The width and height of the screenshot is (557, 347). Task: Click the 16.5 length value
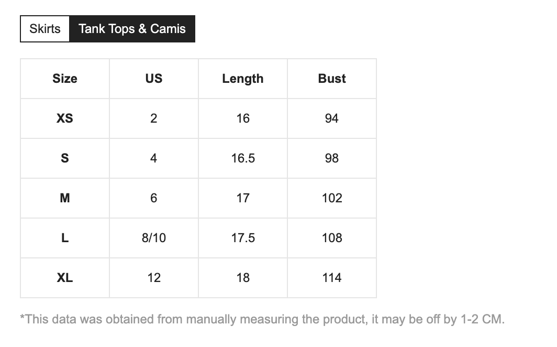pyautogui.click(x=243, y=158)
